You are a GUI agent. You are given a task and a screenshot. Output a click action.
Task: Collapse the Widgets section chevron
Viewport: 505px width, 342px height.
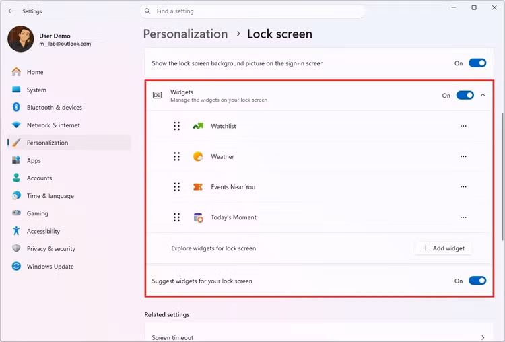483,96
